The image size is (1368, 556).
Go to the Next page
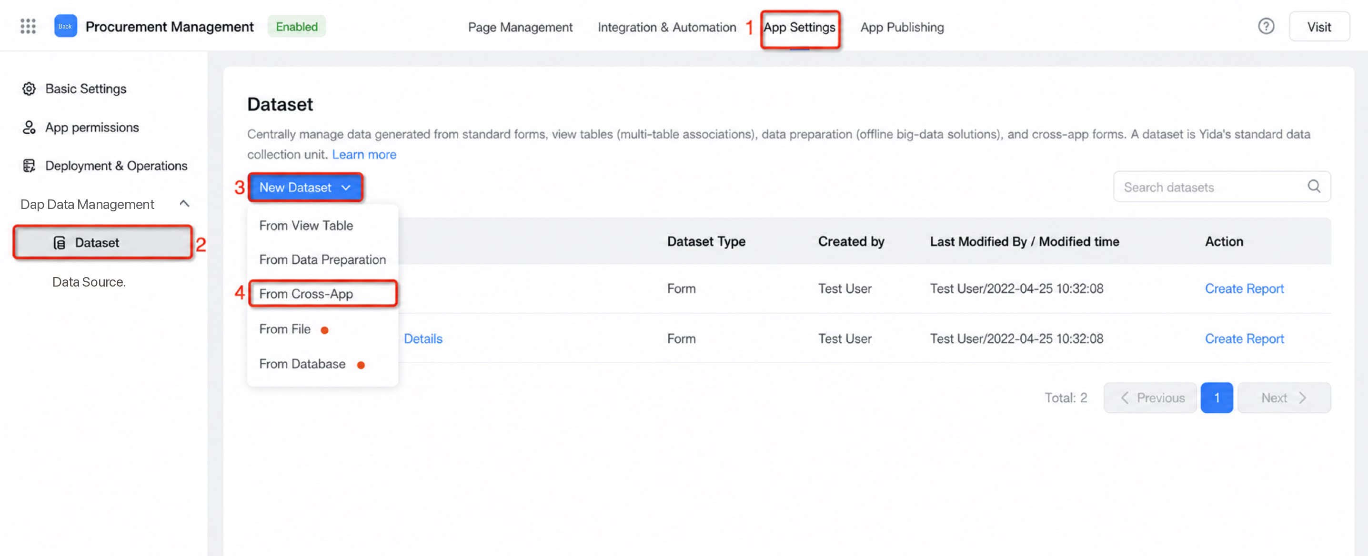pos(1283,397)
